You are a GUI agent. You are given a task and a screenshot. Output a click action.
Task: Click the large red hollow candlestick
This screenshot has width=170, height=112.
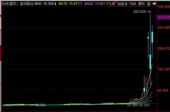coord(146,84)
